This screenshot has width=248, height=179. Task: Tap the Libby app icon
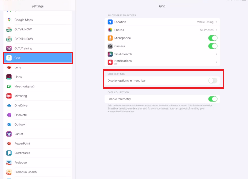9,77
